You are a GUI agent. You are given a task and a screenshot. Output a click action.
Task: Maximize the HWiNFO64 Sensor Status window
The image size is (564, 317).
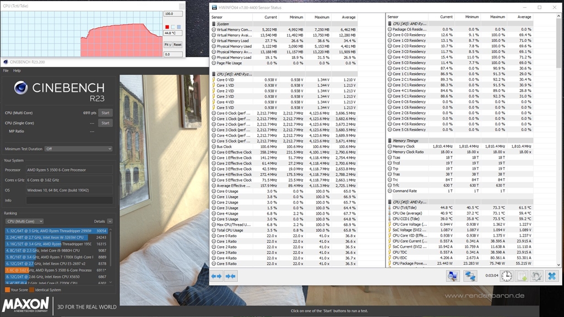[540, 8]
